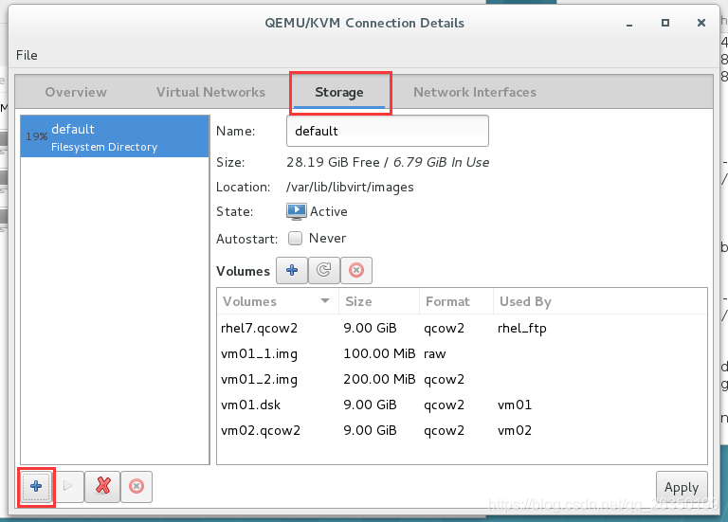
Task: Click the 100.00 MiB size cell
Action: (379, 353)
